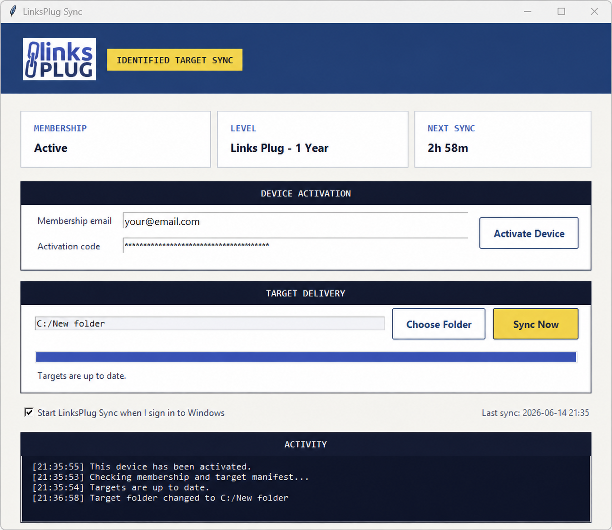Minimize the LinksPlug Sync window
612x530 pixels.
click(x=528, y=11)
